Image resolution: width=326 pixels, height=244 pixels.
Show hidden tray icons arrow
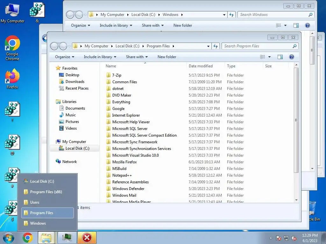tap(271, 238)
